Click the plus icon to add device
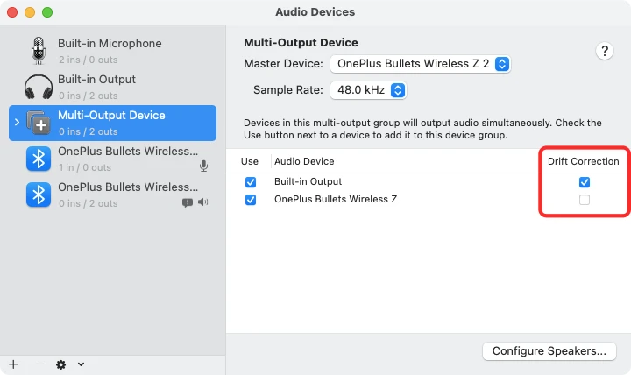Screen dimensions: 631x375 13,364
